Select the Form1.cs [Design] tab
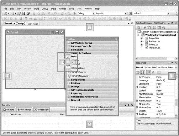Viewport: 179px width, 136px height. [x=15, y=23]
